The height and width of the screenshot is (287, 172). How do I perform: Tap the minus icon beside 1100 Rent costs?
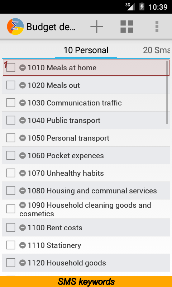coord(23,228)
